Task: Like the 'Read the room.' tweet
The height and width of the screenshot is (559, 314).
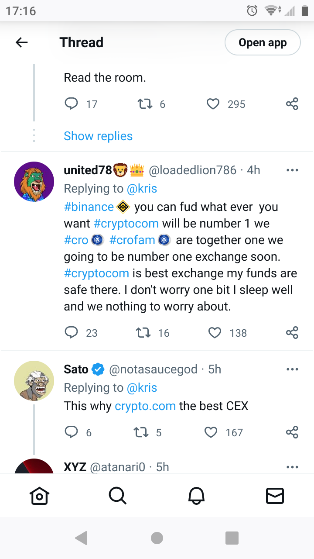Action: [x=212, y=104]
